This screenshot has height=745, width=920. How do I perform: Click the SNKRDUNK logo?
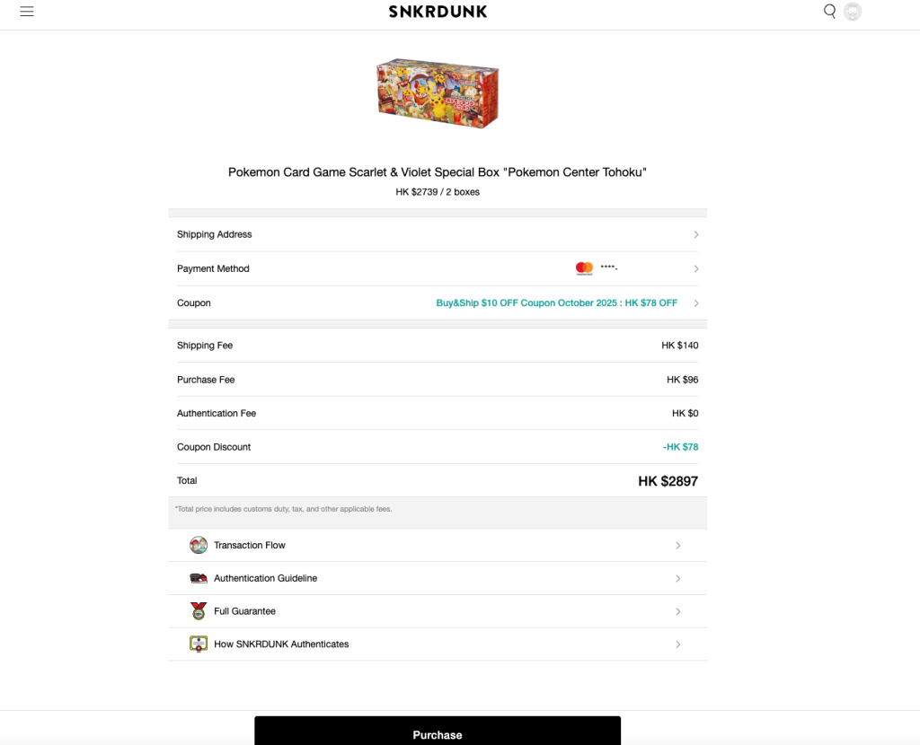click(438, 12)
